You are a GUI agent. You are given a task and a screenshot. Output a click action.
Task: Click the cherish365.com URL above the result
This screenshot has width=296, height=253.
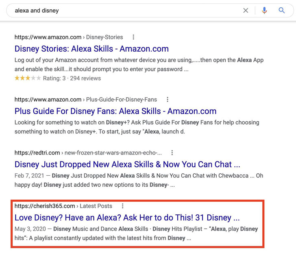(63, 206)
